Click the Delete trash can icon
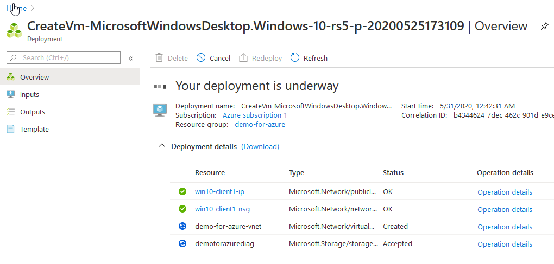554x264 pixels. click(x=159, y=58)
